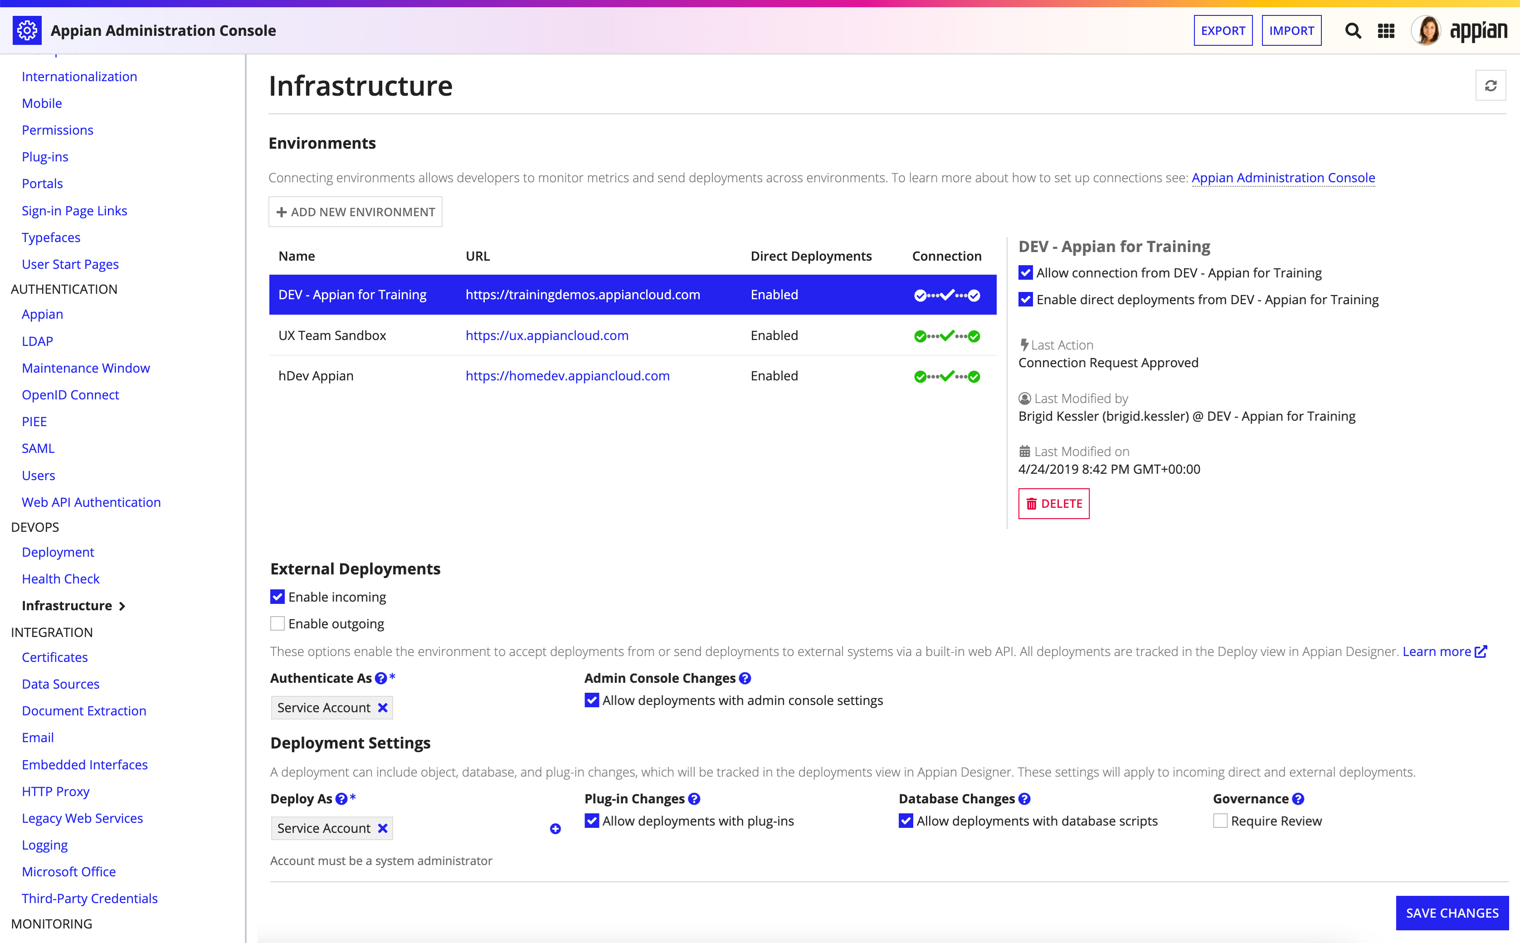Viewport: 1520px width, 943px height.
Task: Open Health Check in sidebar
Action: click(60, 579)
